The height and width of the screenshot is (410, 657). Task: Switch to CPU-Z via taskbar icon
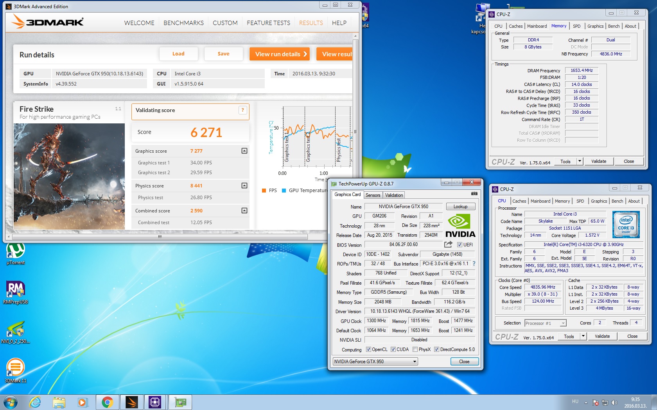click(x=155, y=402)
